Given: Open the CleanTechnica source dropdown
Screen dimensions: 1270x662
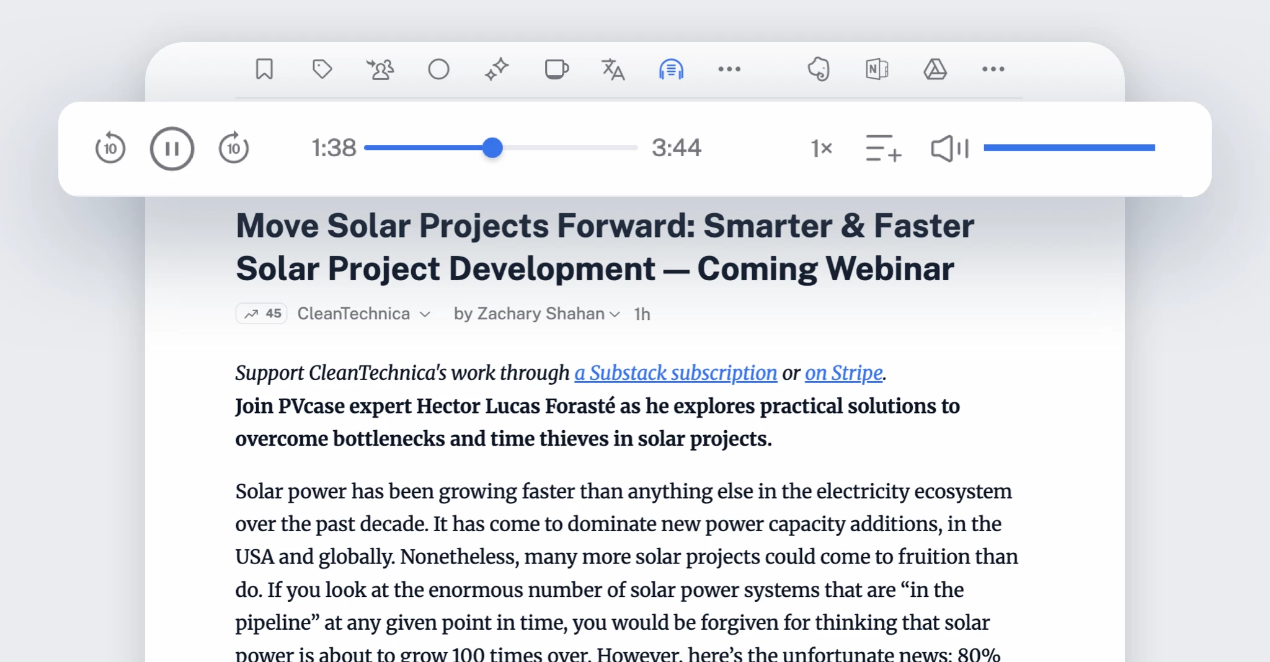Looking at the screenshot, I should pos(363,314).
